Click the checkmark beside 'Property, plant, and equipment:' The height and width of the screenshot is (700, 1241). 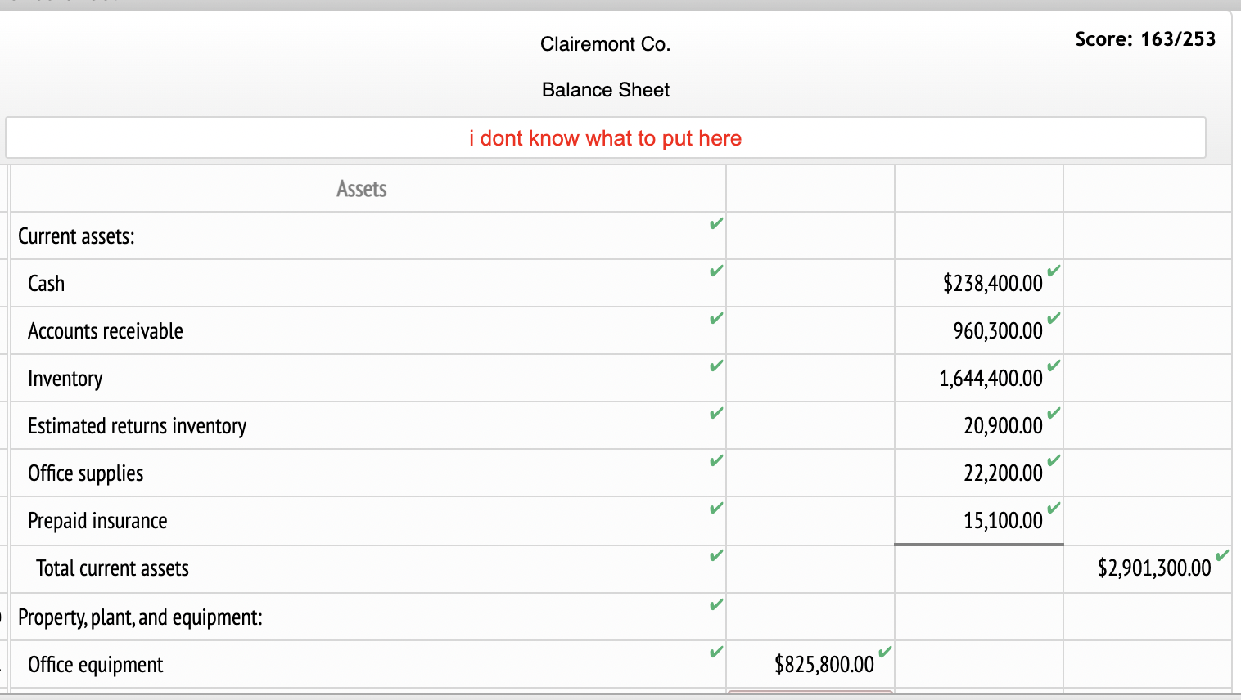click(x=716, y=604)
